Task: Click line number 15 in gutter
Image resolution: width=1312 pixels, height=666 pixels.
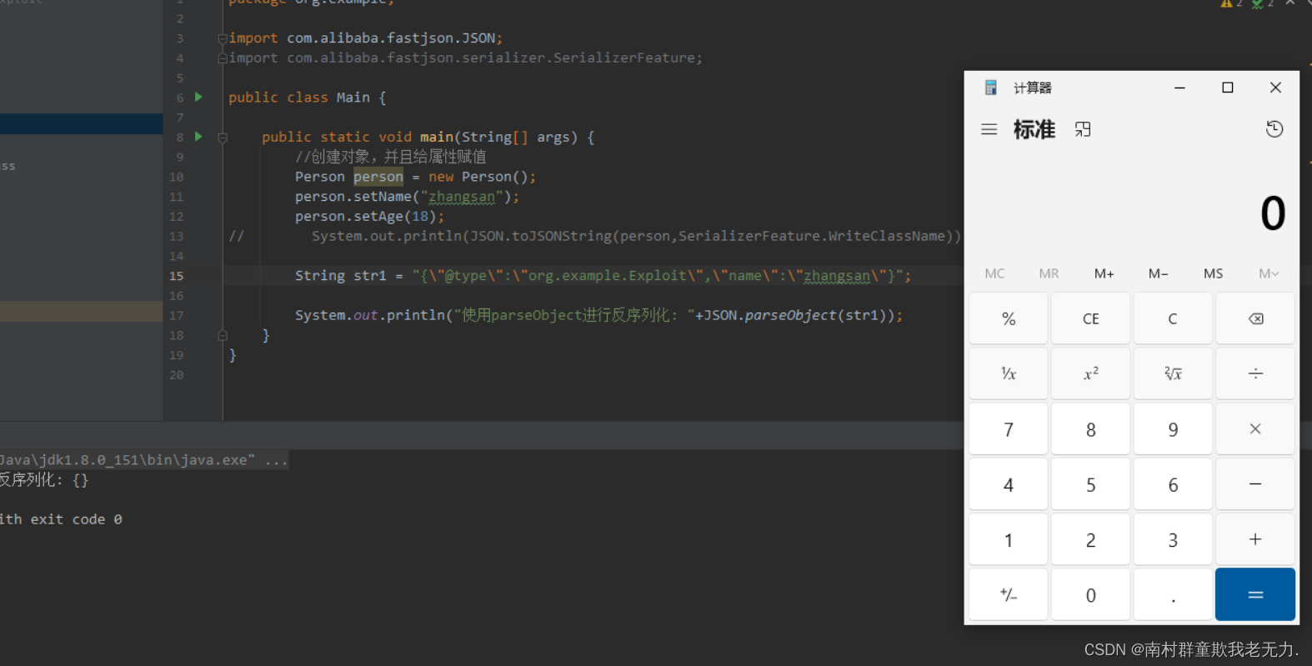Action: [177, 276]
